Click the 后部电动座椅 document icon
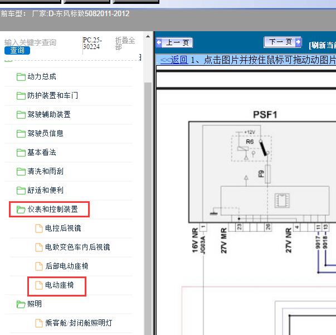Image resolution: width=336 pixels, height=335 pixels. point(39,266)
